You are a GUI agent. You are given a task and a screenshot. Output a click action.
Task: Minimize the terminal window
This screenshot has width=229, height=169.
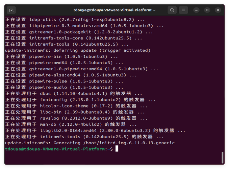[x=196, y=10]
